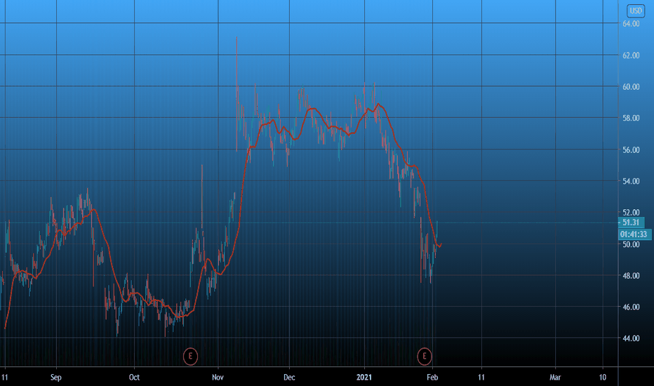Click the 2021 label on time axis
The height and width of the screenshot is (386, 654).
(x=364, y=378)
